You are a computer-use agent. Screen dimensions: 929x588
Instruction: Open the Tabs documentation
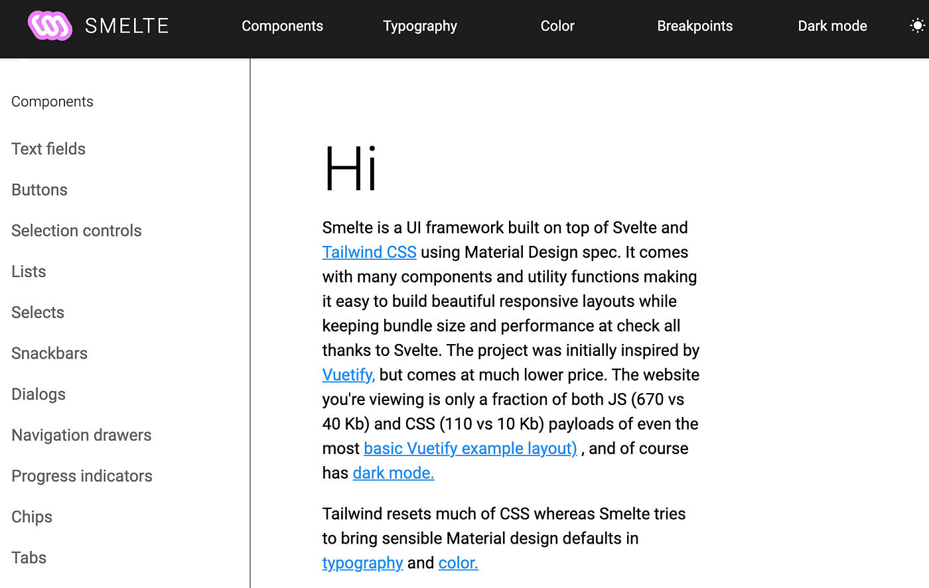tap(29, 558)
